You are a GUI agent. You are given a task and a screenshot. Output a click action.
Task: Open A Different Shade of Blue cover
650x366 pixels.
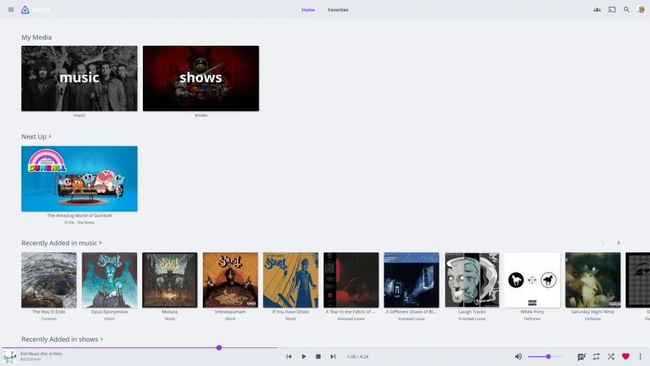point(411,280)
